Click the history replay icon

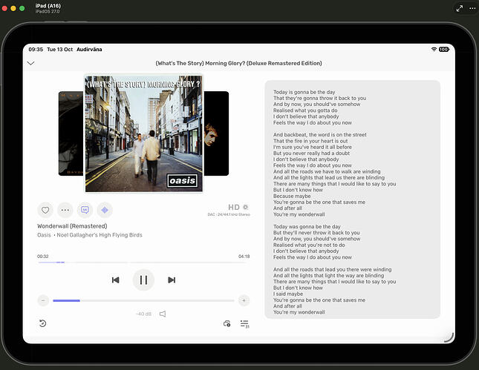click(43, 323)
